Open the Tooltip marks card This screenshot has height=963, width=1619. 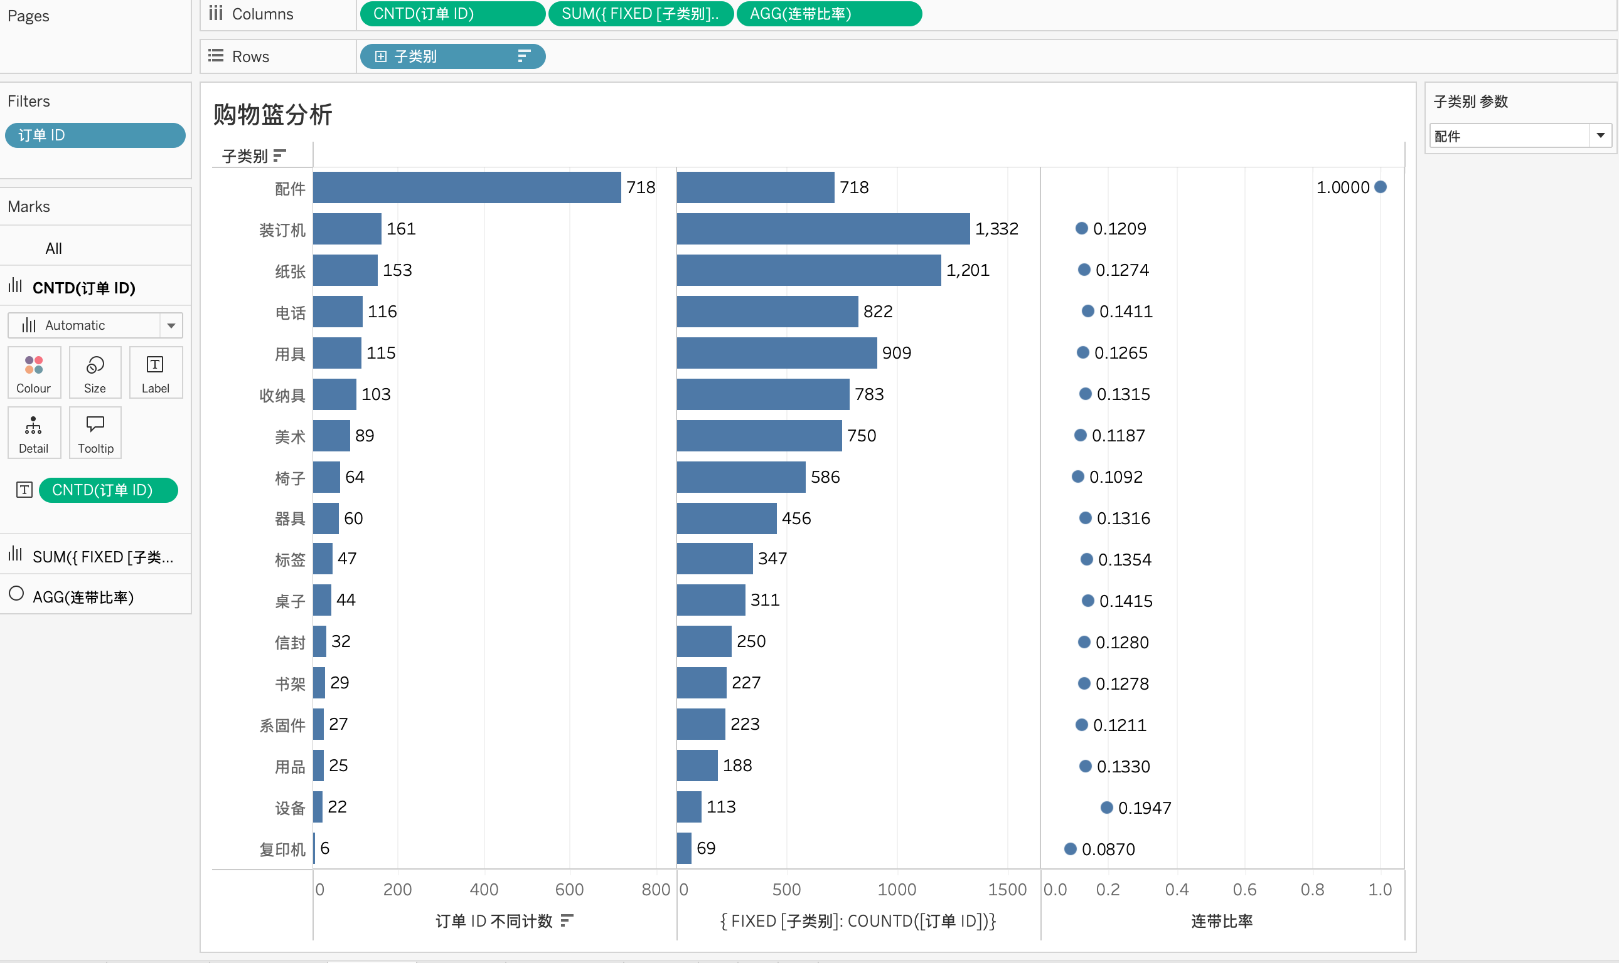click(x=95, y=433)
